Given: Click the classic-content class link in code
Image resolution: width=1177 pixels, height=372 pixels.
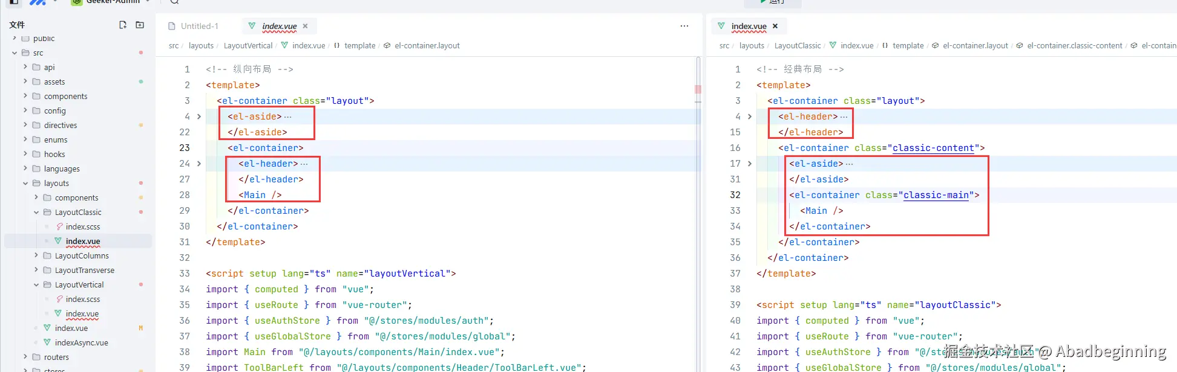Looking at the screenshot, I should 933,148.
